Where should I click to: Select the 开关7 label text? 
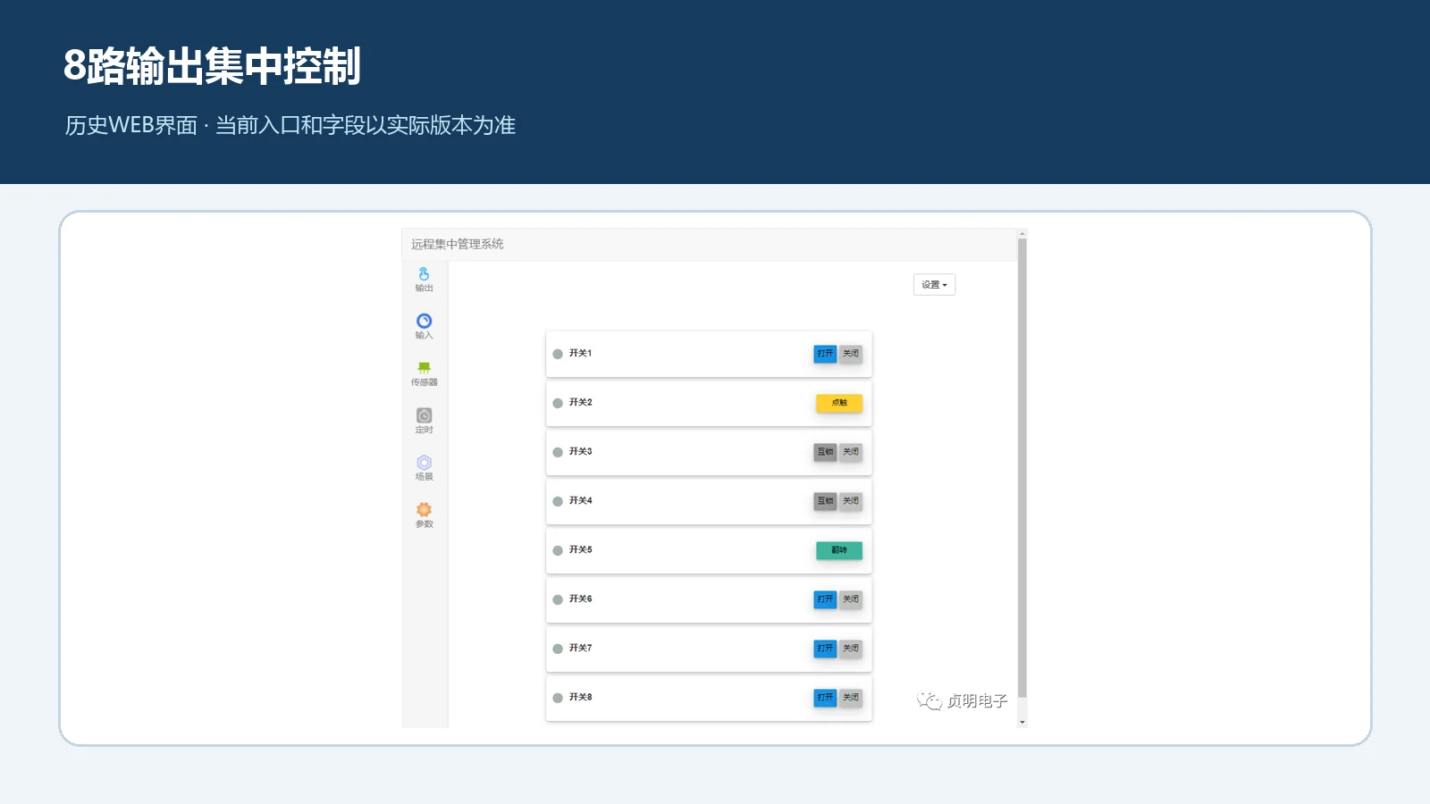click(580, 649)
